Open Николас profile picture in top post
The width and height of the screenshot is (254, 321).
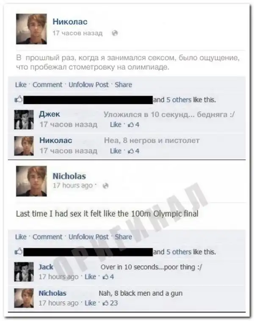(x=31, y=29)
